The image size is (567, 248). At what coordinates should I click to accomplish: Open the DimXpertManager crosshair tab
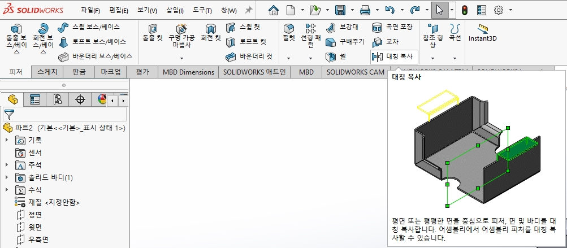point(80,99)
